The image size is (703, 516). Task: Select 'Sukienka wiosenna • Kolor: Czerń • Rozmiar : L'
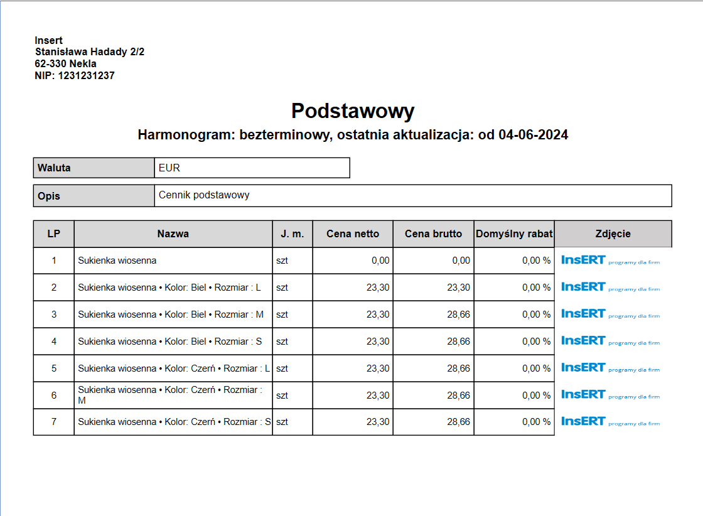174,368
